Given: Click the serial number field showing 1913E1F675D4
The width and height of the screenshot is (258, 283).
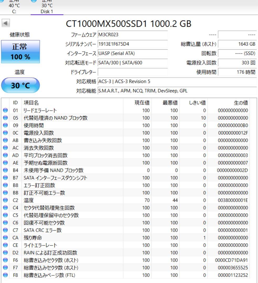Looking at the screenshot, I should (x=132, y=44).
